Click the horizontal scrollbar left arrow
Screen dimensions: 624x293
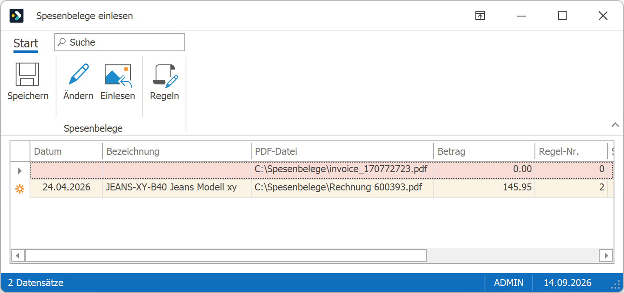coord(18,256)
